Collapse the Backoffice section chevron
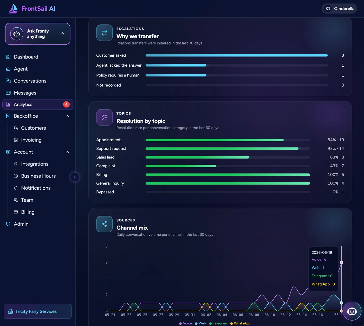Viewport: 364px width, 326px height. click(x=67, y=116)
